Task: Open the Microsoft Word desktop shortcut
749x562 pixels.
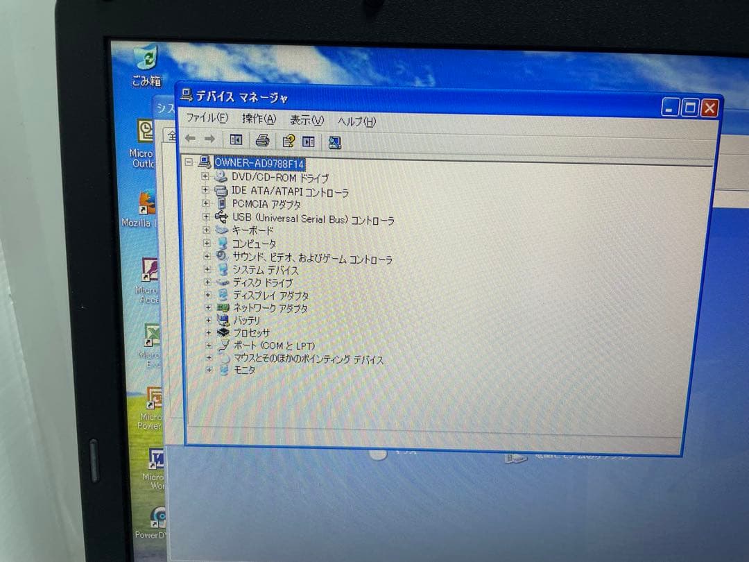Action: coord(155,468)
